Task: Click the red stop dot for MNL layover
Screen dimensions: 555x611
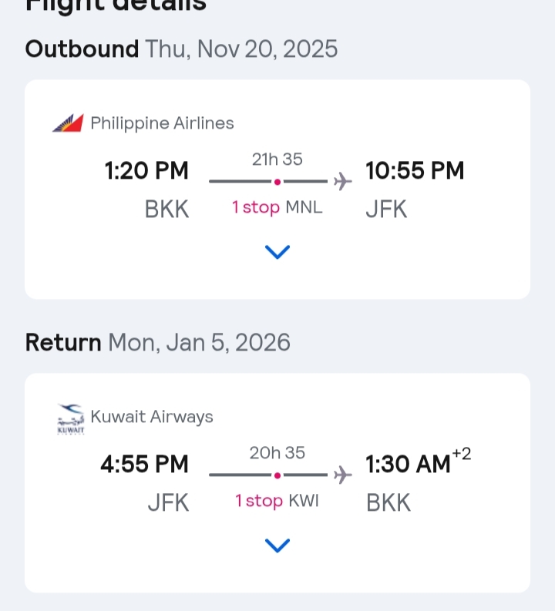Action: point(277,182)
